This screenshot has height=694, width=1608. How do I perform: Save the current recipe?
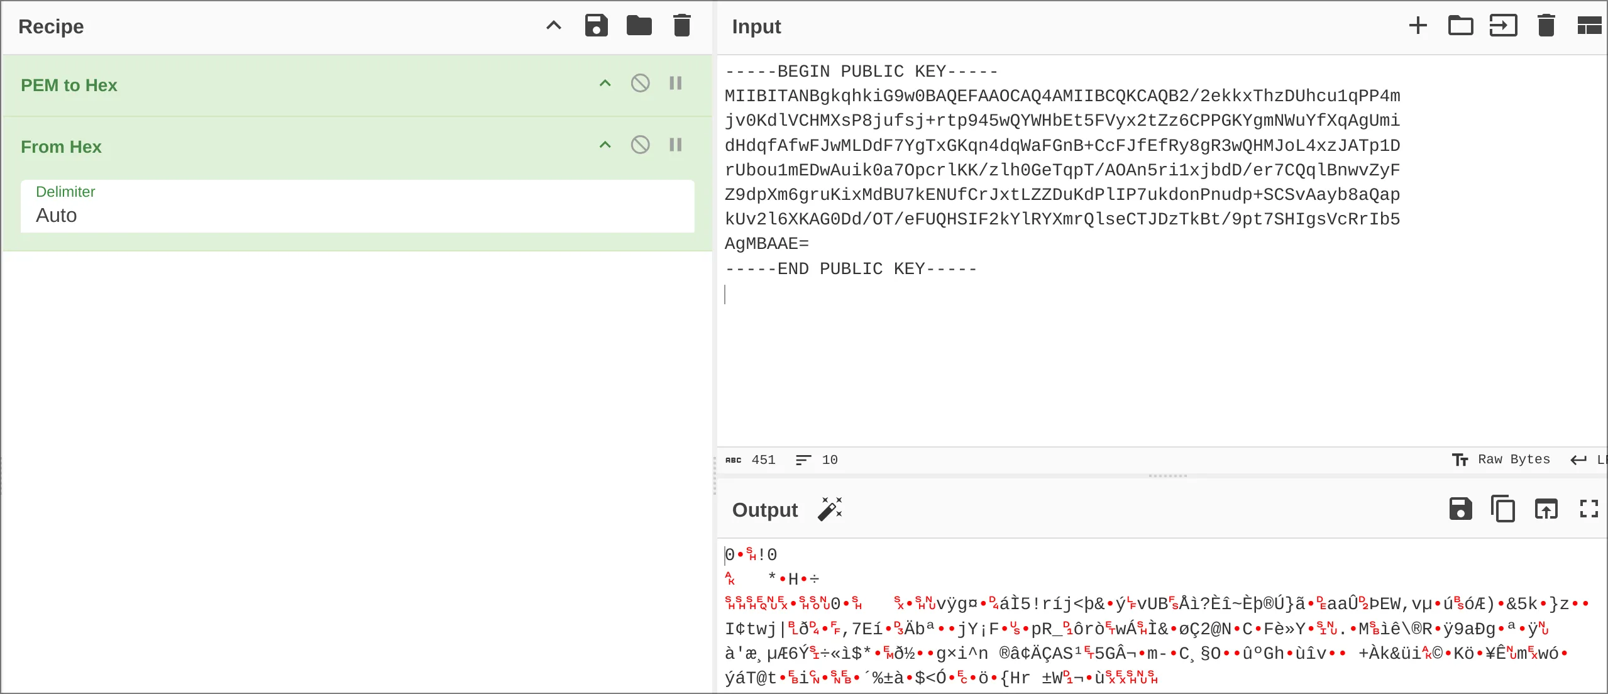(596, 26)
